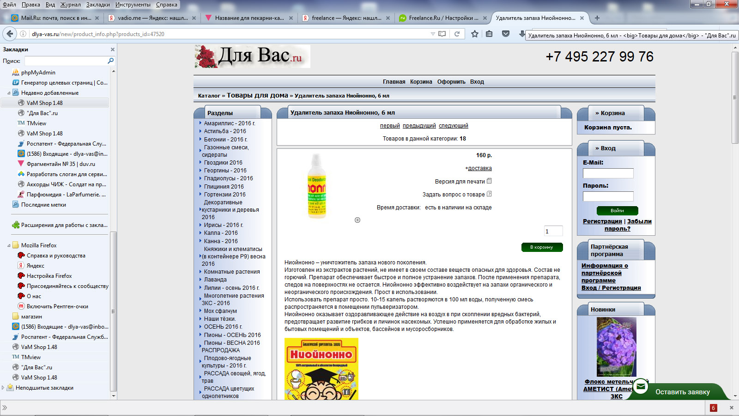
Task: Open Фрагментайн № 35 bookmark
Action: [x=61, y=164]
